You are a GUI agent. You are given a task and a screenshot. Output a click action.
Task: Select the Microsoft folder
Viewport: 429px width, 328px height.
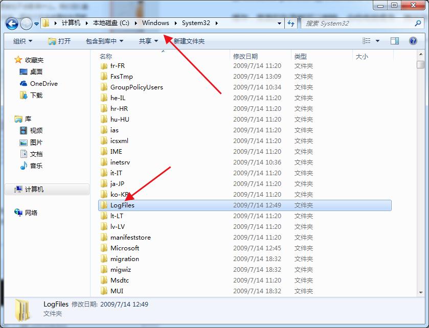point(124,248)
